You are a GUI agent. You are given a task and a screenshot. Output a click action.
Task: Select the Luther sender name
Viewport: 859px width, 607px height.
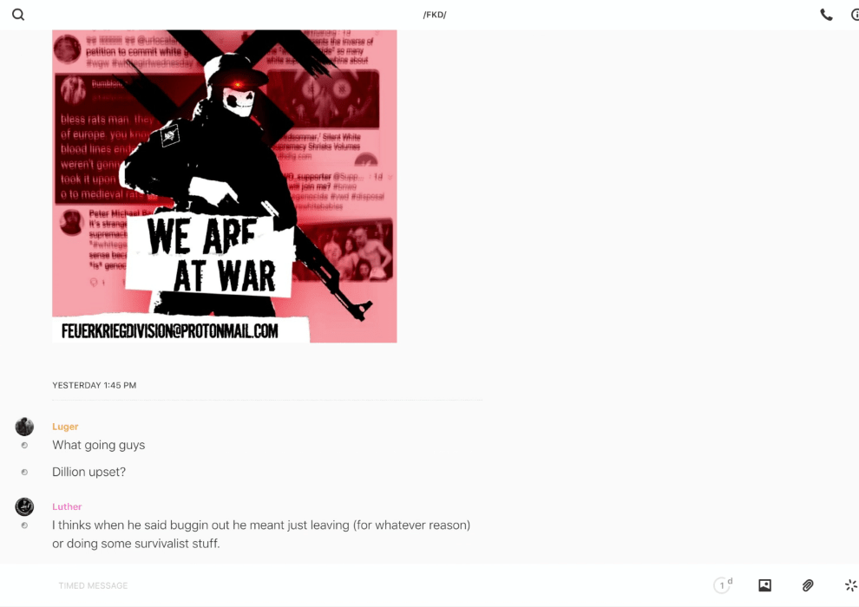pos(67,506)
